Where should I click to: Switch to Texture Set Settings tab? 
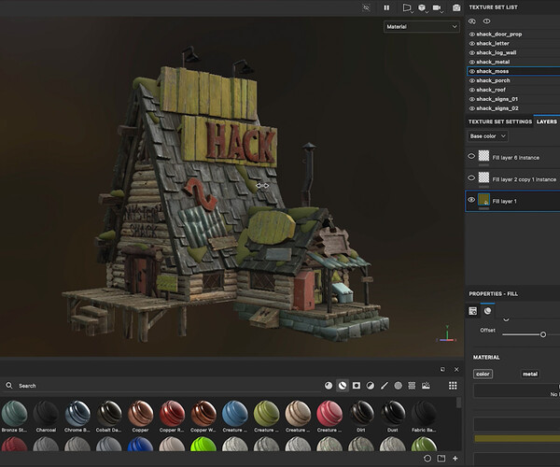tap(499, 121)
